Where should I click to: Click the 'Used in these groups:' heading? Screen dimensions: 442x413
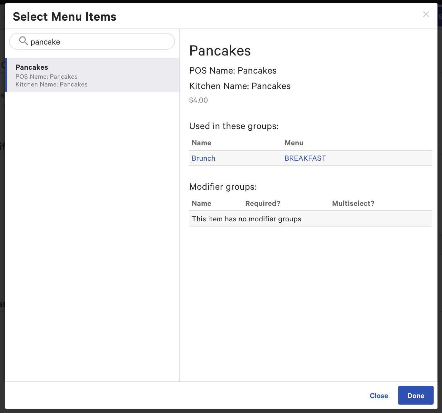pyautogui.click(x=234, y=126)
